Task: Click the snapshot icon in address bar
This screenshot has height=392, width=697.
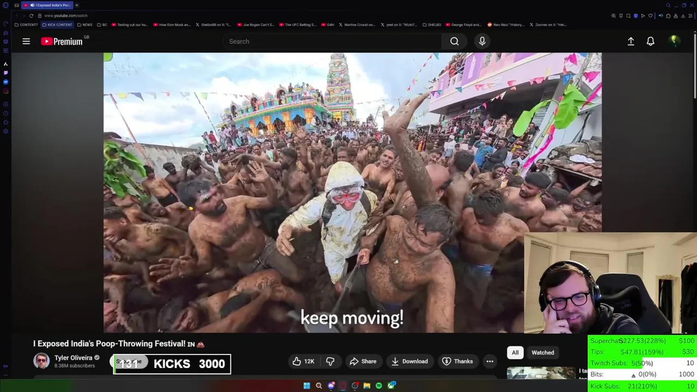Action: 628,16
